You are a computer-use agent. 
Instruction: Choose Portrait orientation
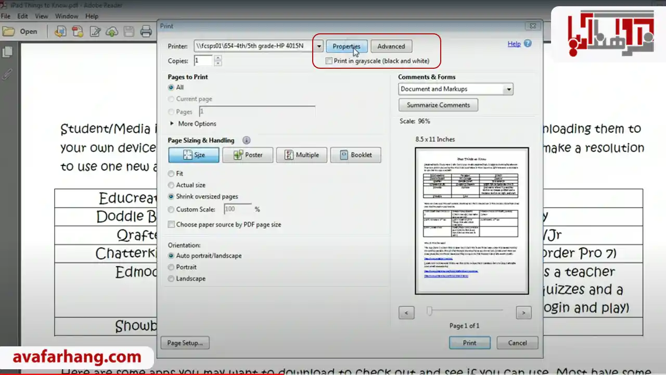(x=171, y=267)
